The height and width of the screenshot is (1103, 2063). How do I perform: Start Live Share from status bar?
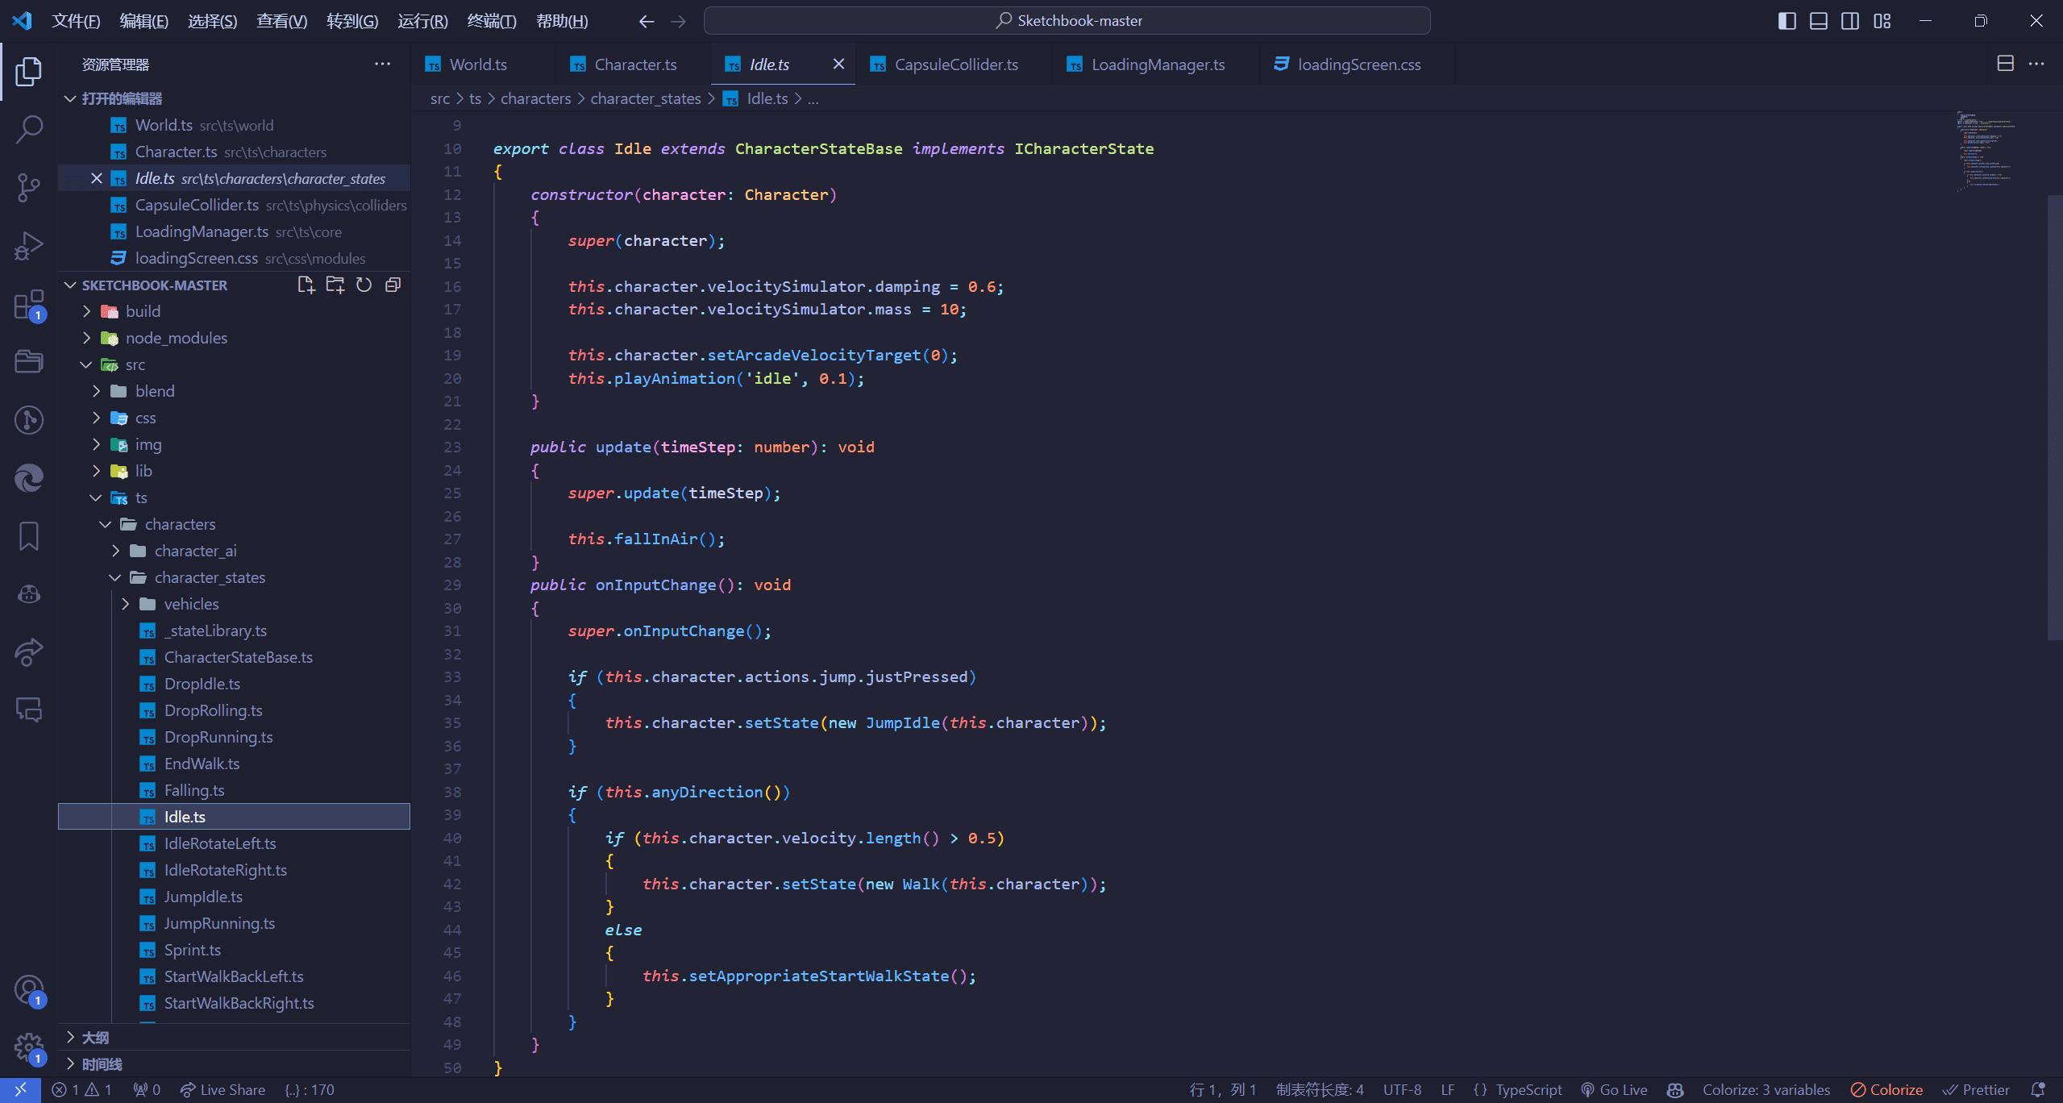223,1089
